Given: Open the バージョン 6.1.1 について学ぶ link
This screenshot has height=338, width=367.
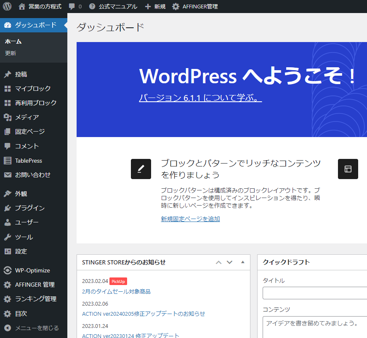Looking at the screenshot, I should coord(200,98).
